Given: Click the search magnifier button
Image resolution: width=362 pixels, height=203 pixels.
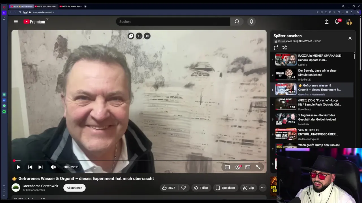Looking at the screenshot, I should 237,21.
